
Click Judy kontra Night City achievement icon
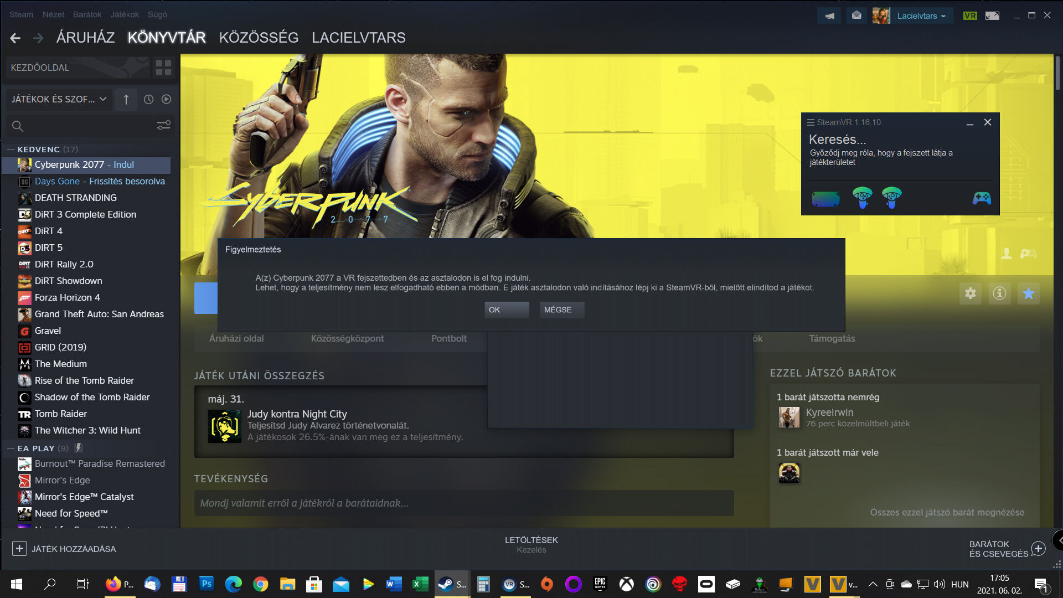[x=225, y=426]
